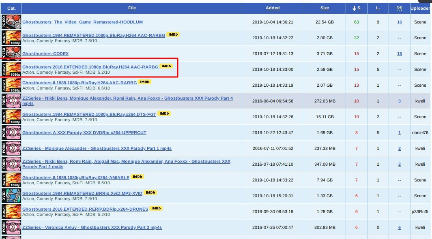
Task: Open Ghostbusters The Video Game Remastered-HOODLUM link
Action: click(x=82, y=22)
